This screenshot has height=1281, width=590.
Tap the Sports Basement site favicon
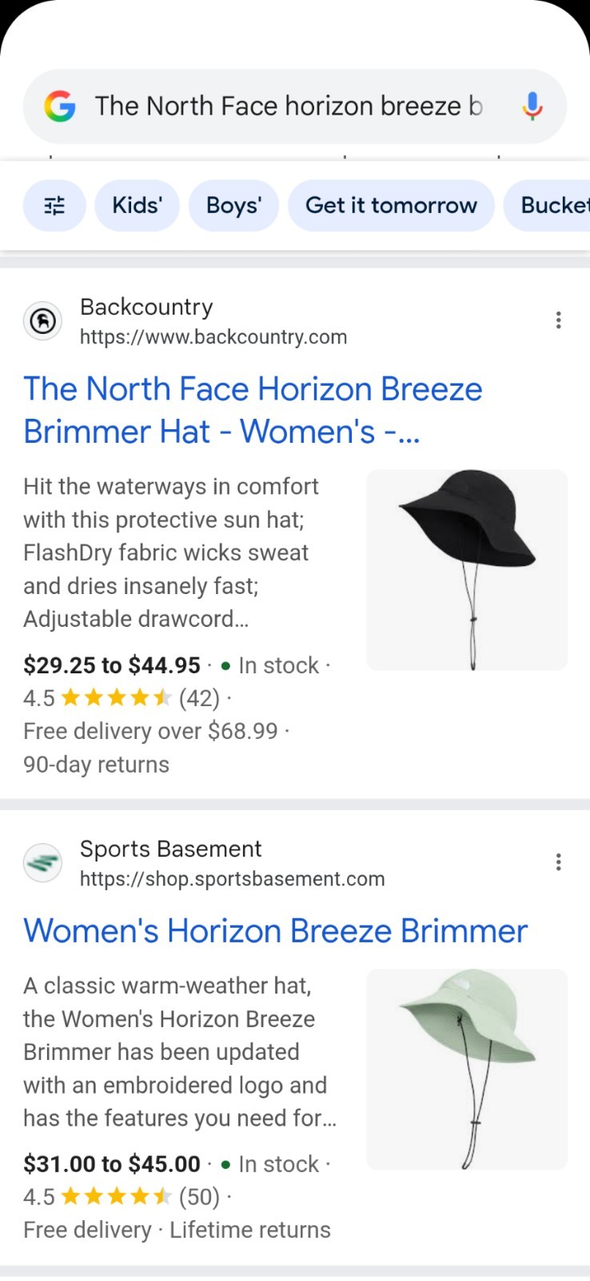[x=43, y=863]
